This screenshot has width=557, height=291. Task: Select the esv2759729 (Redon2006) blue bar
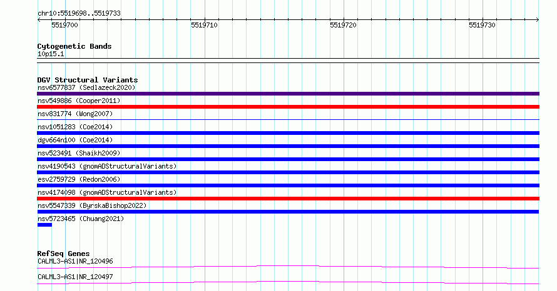pyautogui.click(x=288, y=185)
